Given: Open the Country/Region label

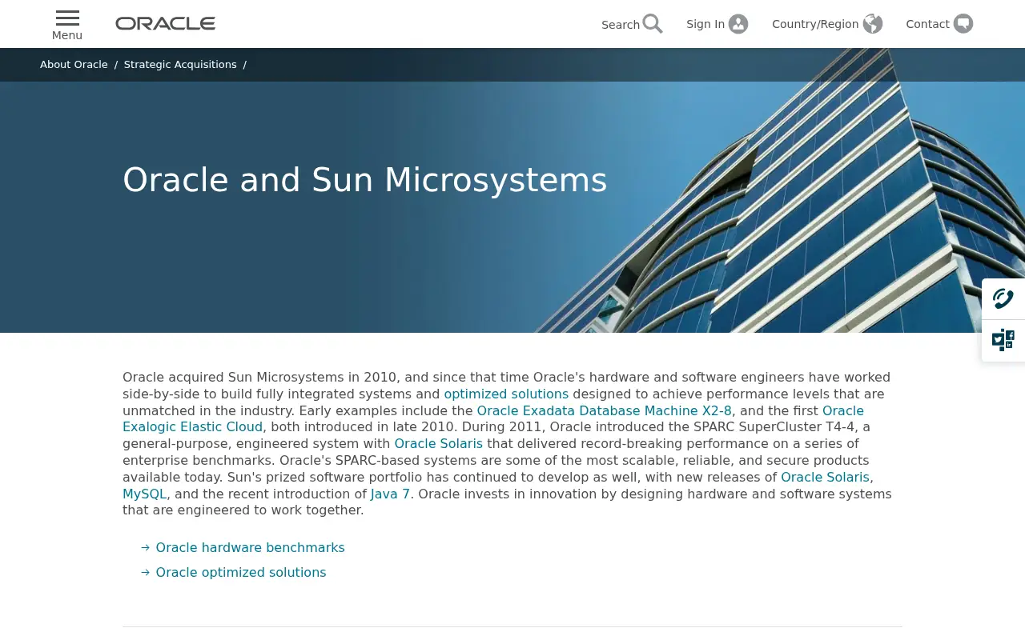Looking at the screenshot, I should (x=815, y=24).
